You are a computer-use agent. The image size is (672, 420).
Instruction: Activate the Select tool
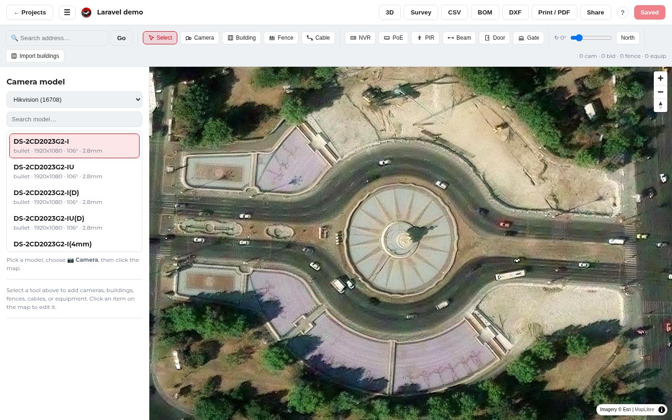pyautogui.click(x=160, y=38)
